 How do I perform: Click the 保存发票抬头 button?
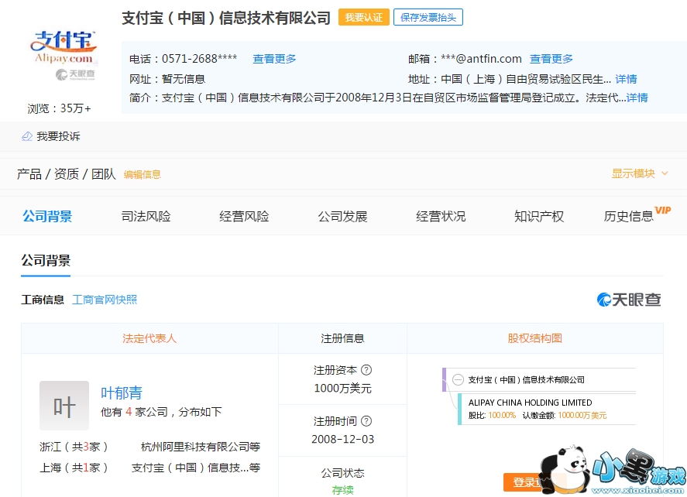pos(428,17)
